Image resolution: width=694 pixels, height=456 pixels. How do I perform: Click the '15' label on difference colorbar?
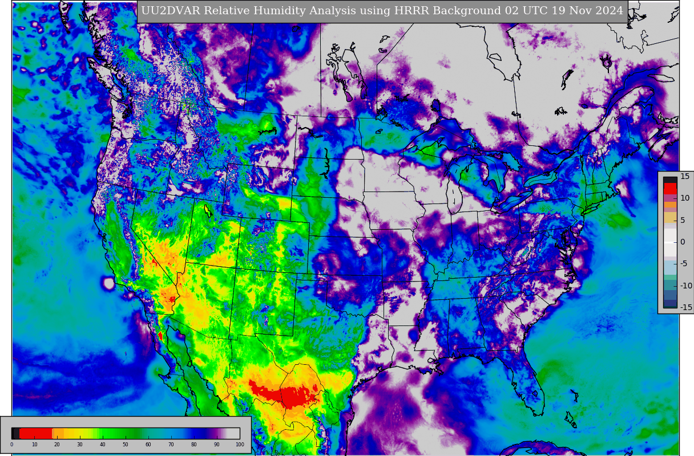[685, 176]
